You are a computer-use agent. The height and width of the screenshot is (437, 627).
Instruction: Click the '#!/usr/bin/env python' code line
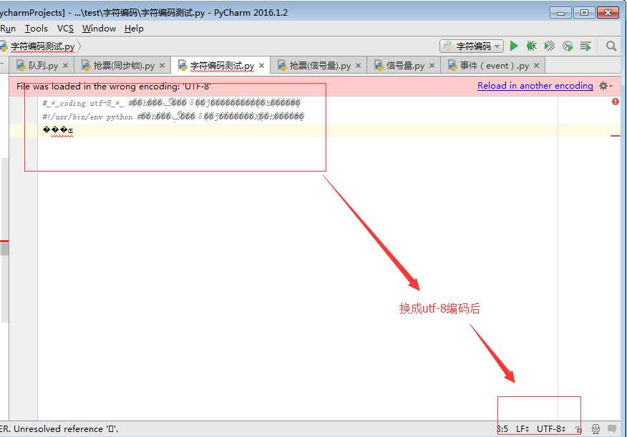(173, 117)
